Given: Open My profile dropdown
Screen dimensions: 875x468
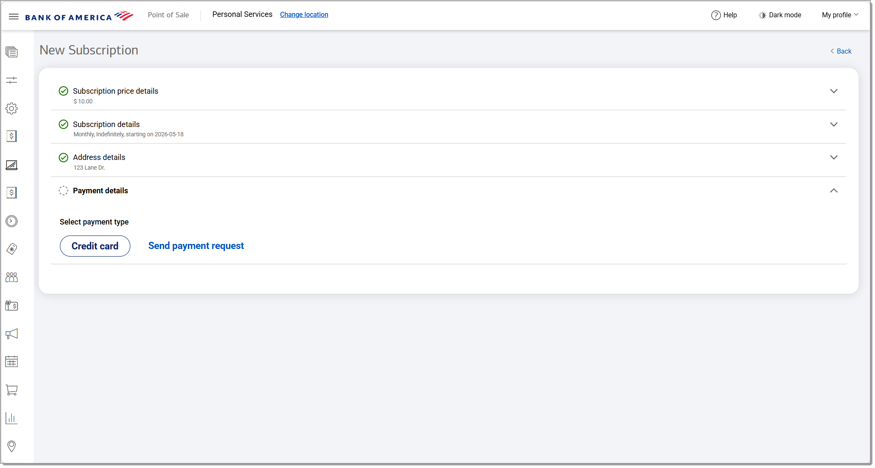Looking at the screenshot, I should (840, 15).
